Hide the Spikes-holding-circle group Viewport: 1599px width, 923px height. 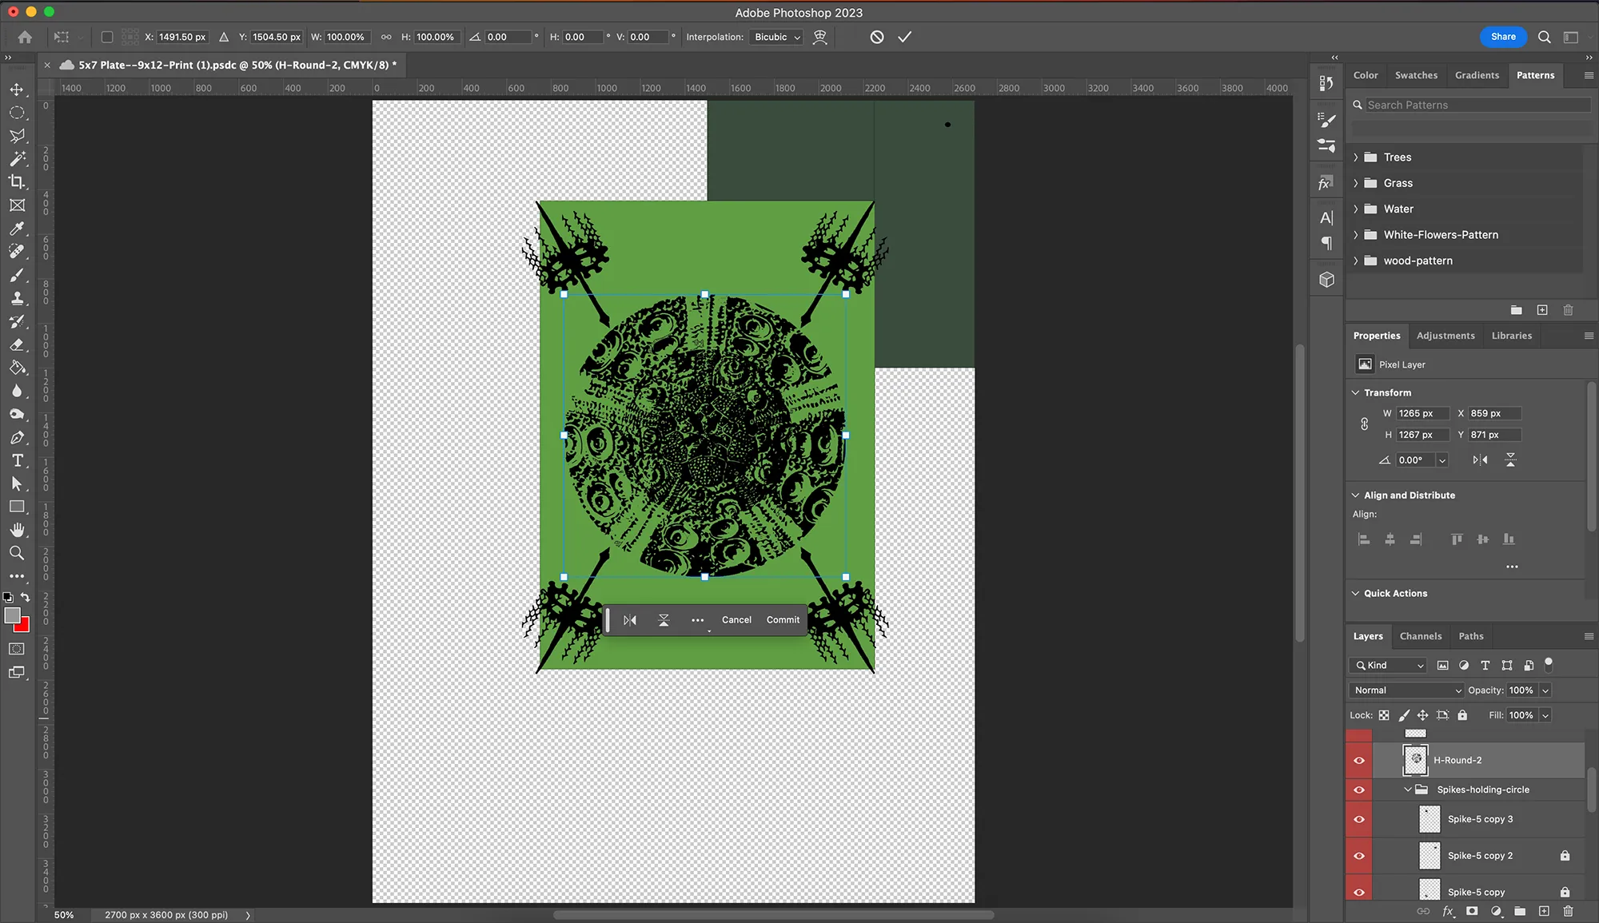(1359, 790)
